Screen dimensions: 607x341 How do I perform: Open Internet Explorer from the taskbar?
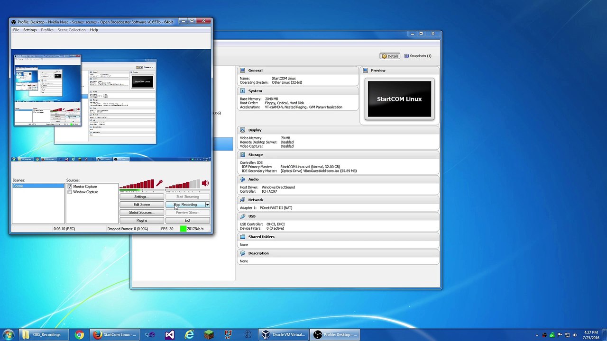pos(189,335)
